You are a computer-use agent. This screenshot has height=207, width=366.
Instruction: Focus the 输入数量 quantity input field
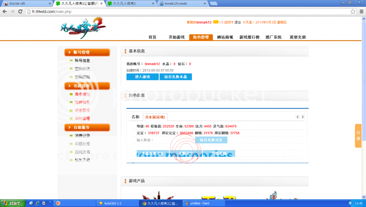click(174, 140)
